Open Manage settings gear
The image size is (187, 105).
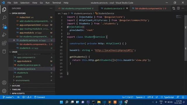pyautogui.click(x=4, y=91)
